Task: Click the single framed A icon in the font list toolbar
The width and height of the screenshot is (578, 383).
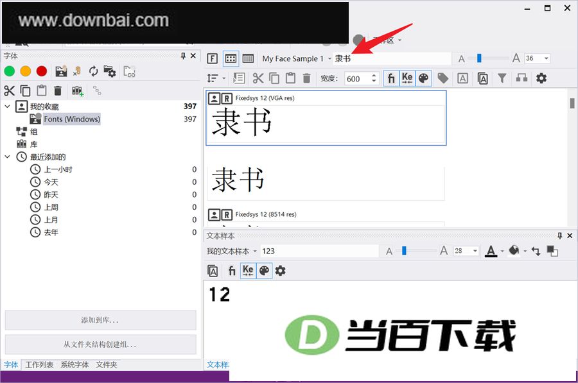Action: point(462,78)
